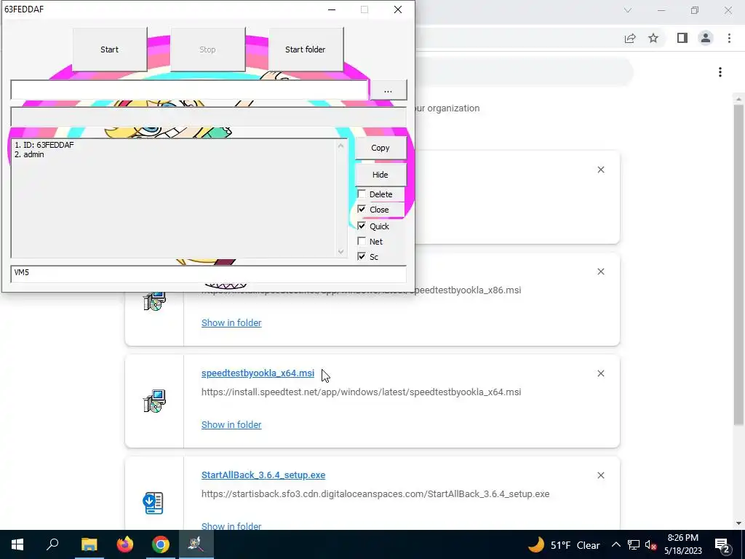Click the 63FEDDAF app taskbar icon

pyautogui.click(x=196, y=544)
